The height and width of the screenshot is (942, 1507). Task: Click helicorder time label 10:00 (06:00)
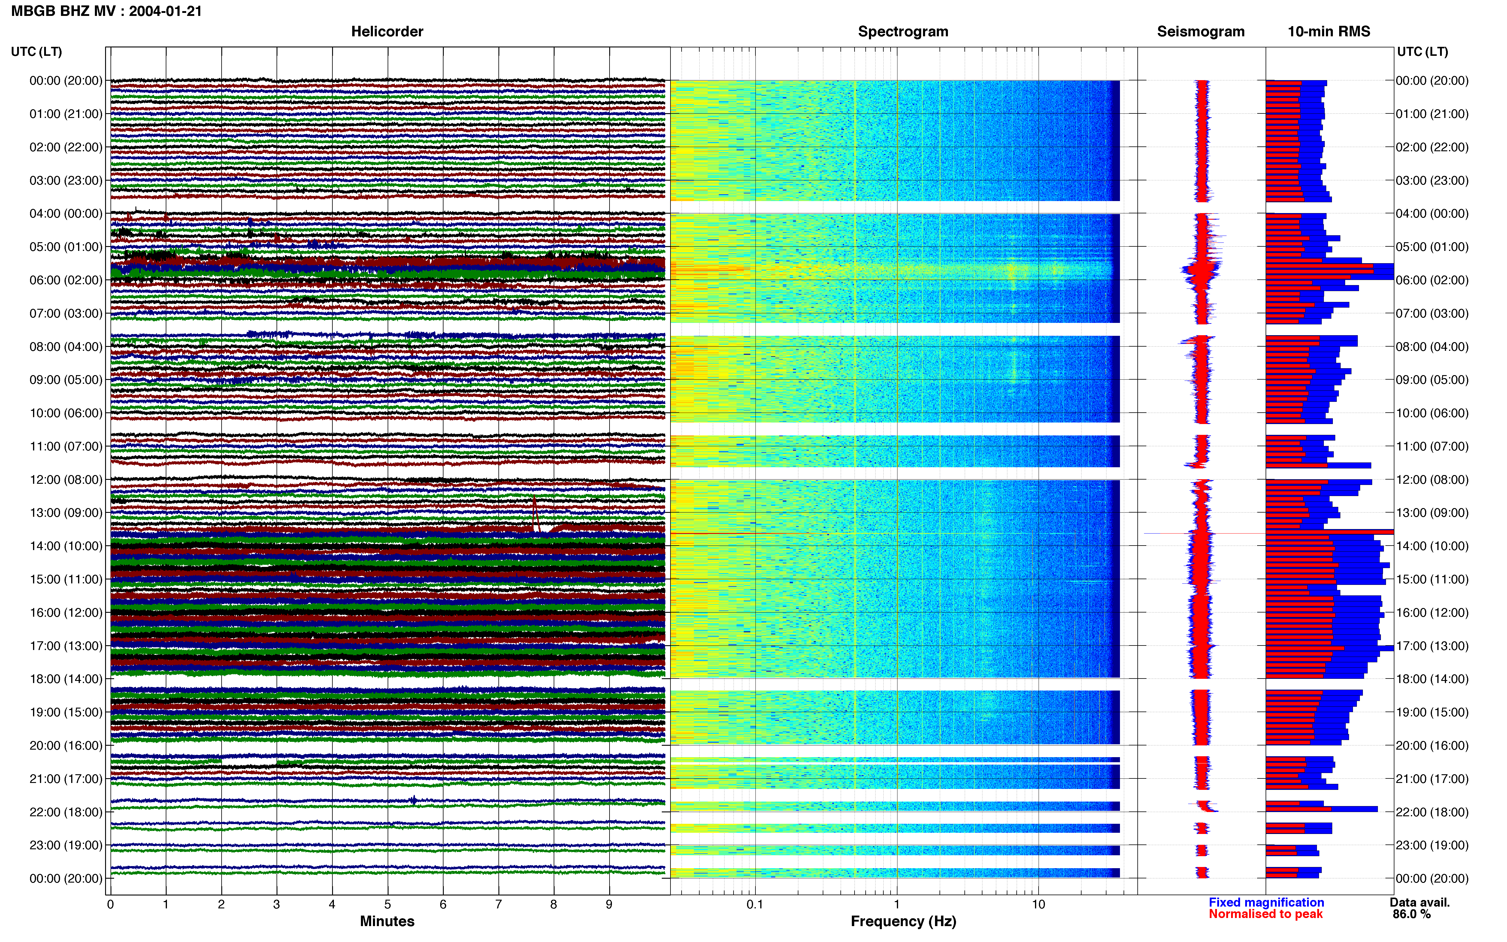point(66,413)
